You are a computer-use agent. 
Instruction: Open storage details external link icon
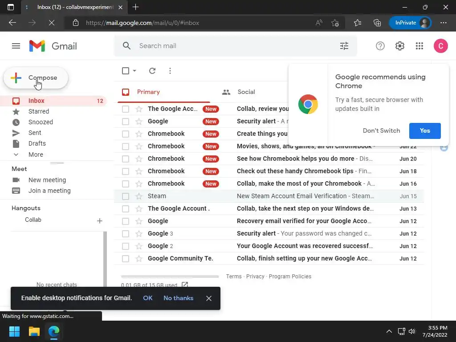[x=185, y=285]
